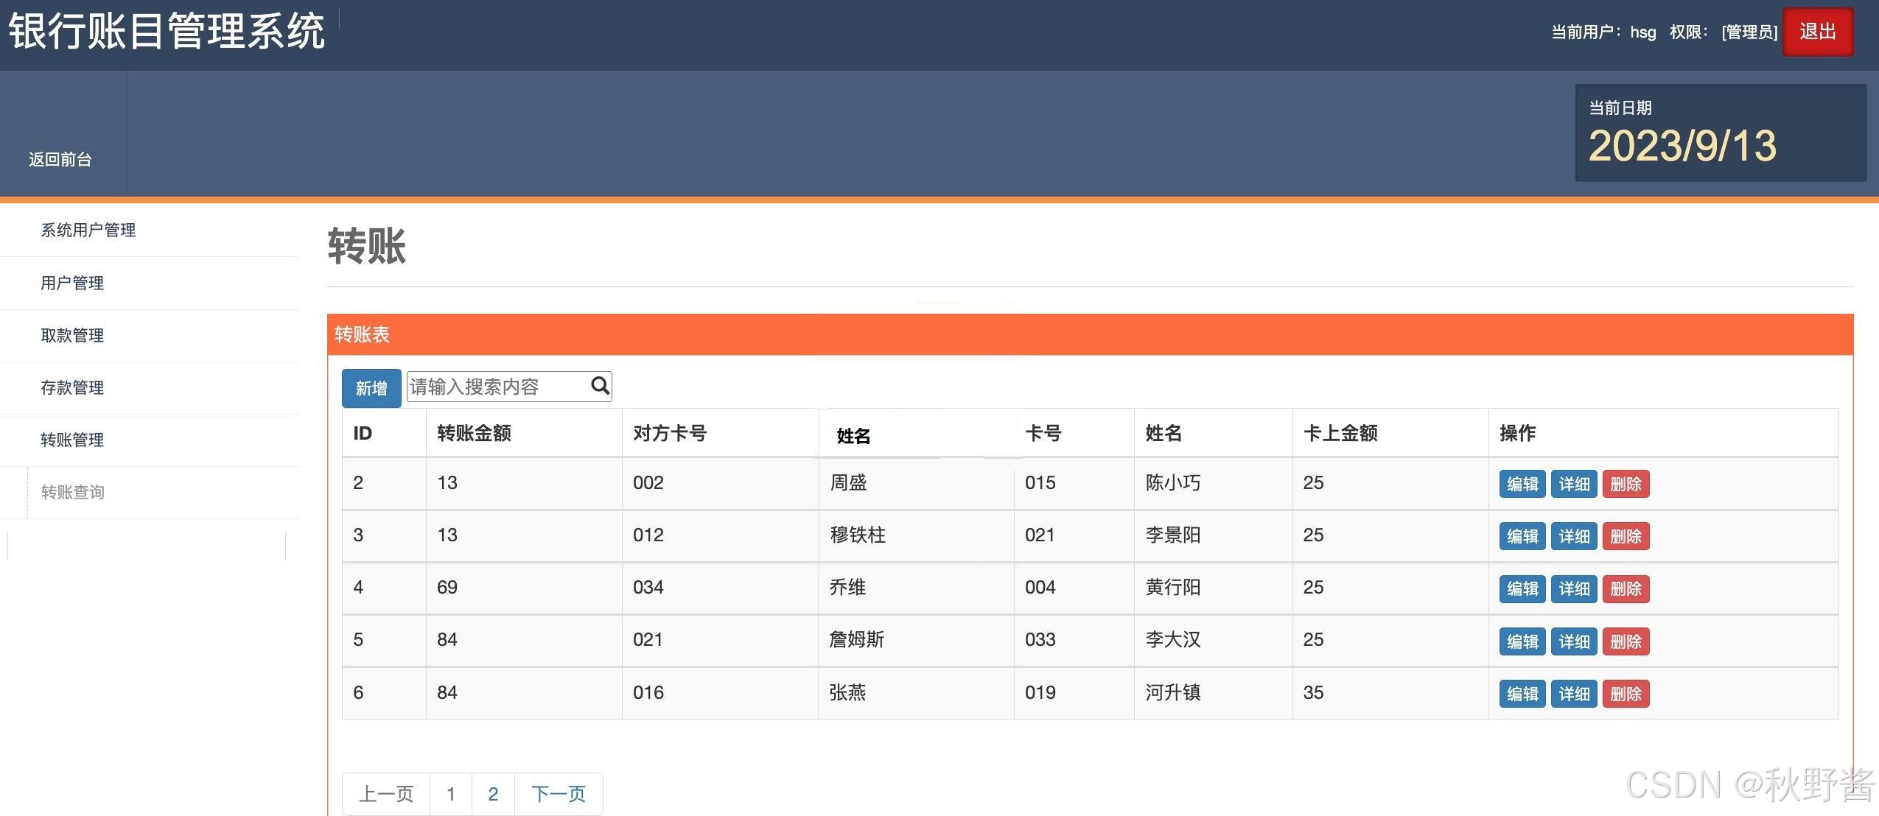Collapse 转账管理 sidebar menu
The width and height of the screenshot is (1879, 816).
(72, 440)
